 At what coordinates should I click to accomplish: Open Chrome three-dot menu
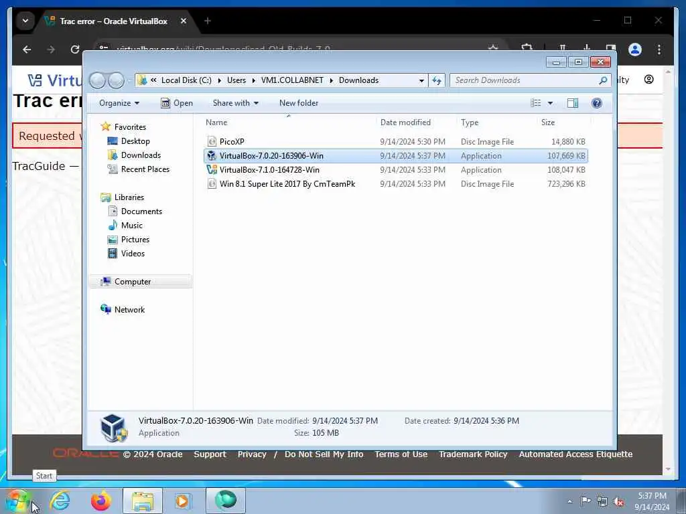[x=659, y=50]
